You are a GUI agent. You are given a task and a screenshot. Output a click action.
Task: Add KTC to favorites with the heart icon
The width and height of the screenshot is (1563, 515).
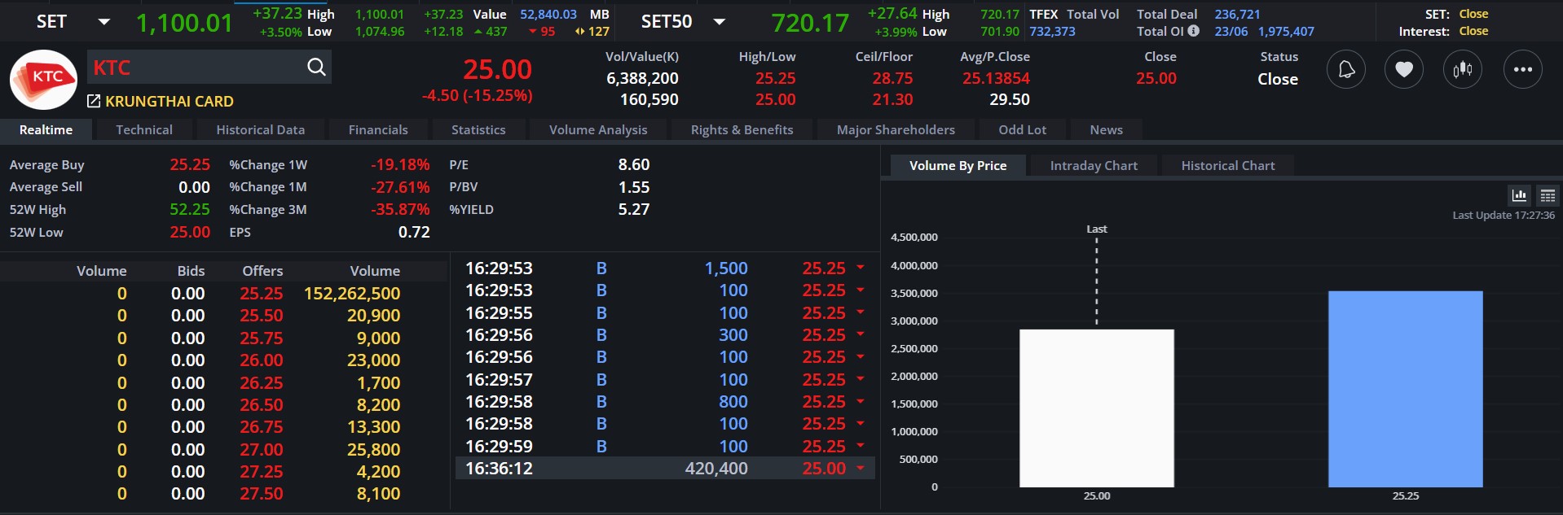1404,70
